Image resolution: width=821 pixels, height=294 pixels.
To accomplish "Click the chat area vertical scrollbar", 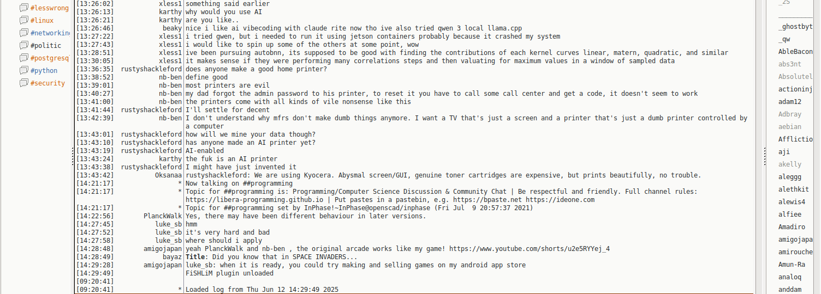I will pos(759,147).
